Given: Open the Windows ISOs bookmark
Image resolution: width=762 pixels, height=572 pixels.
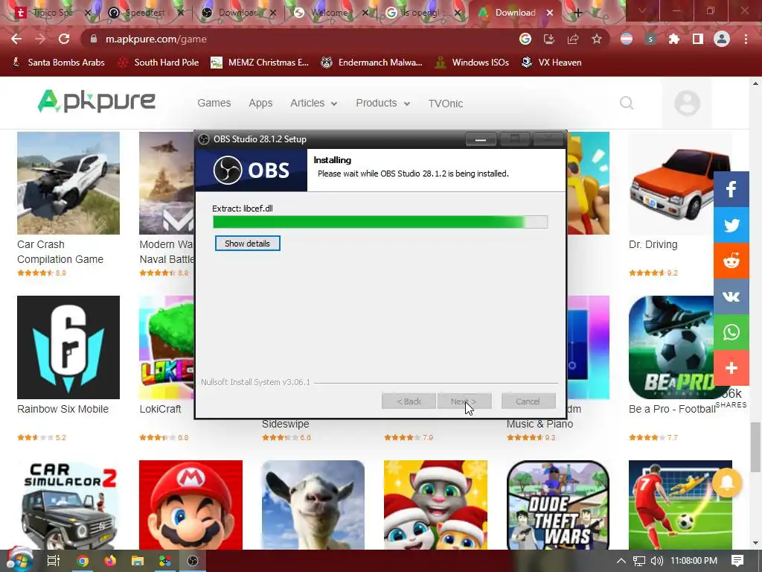Looking at the screenshot, I should pyautogui.click(x=473, y=63).
